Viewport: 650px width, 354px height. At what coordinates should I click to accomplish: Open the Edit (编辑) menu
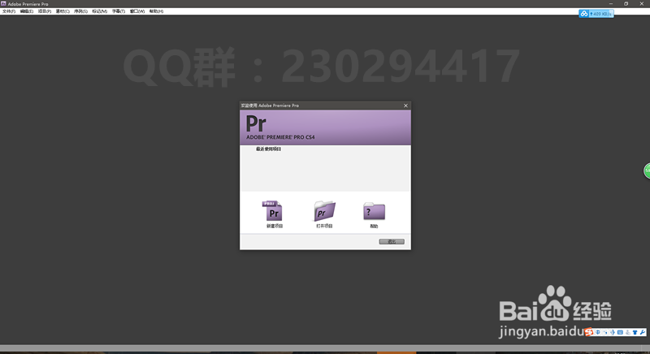coord(27,11)
